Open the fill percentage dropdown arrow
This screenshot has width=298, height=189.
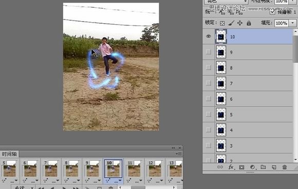pos(292,23)
